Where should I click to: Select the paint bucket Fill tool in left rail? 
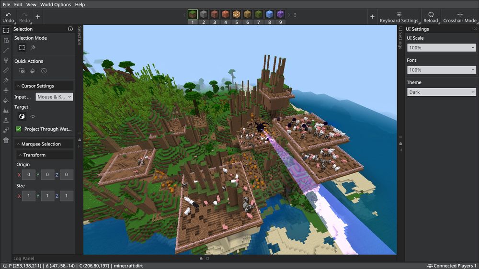point(6,100)
